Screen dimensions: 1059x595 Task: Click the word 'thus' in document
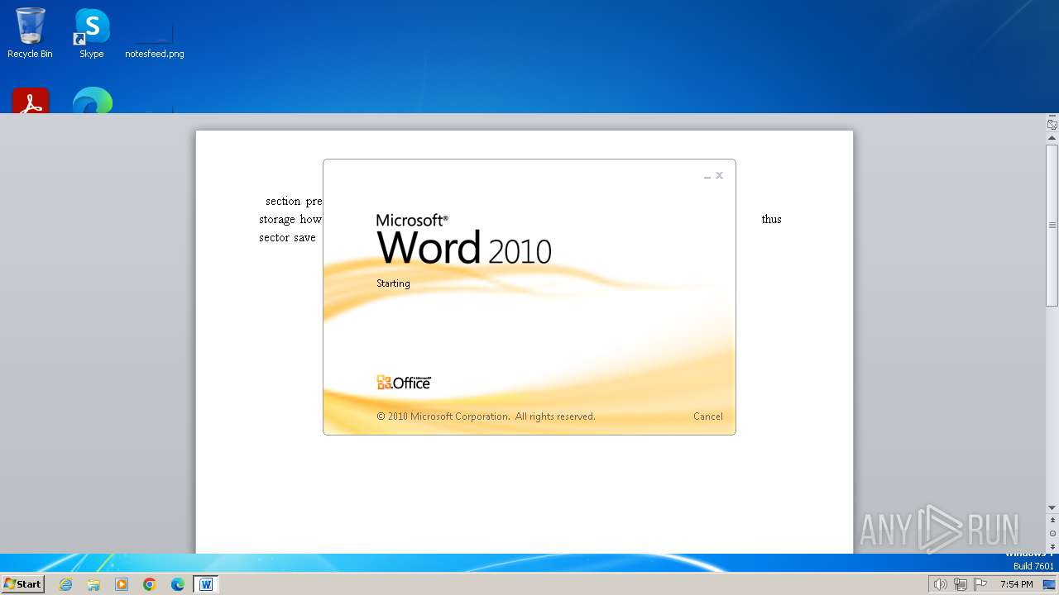(771, 219)
